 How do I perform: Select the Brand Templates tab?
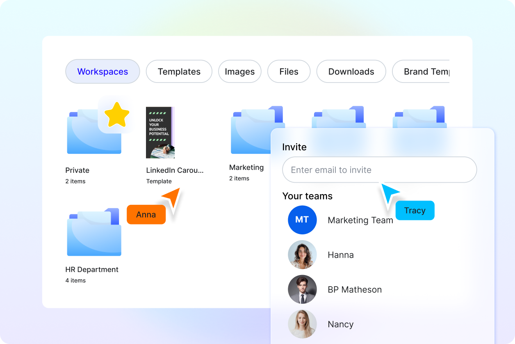(x=421, y=71)
